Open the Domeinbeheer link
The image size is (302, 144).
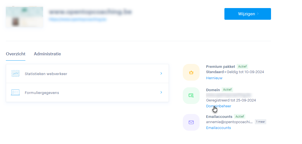click(x=219, y=106)
